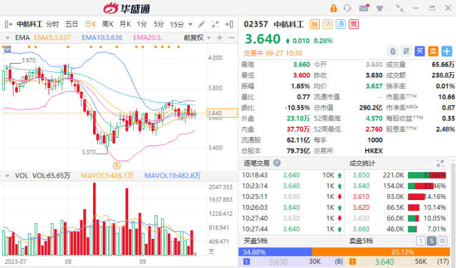Show 1 level of order book
This screenshot has width=456, height=268.
(421, 241)
